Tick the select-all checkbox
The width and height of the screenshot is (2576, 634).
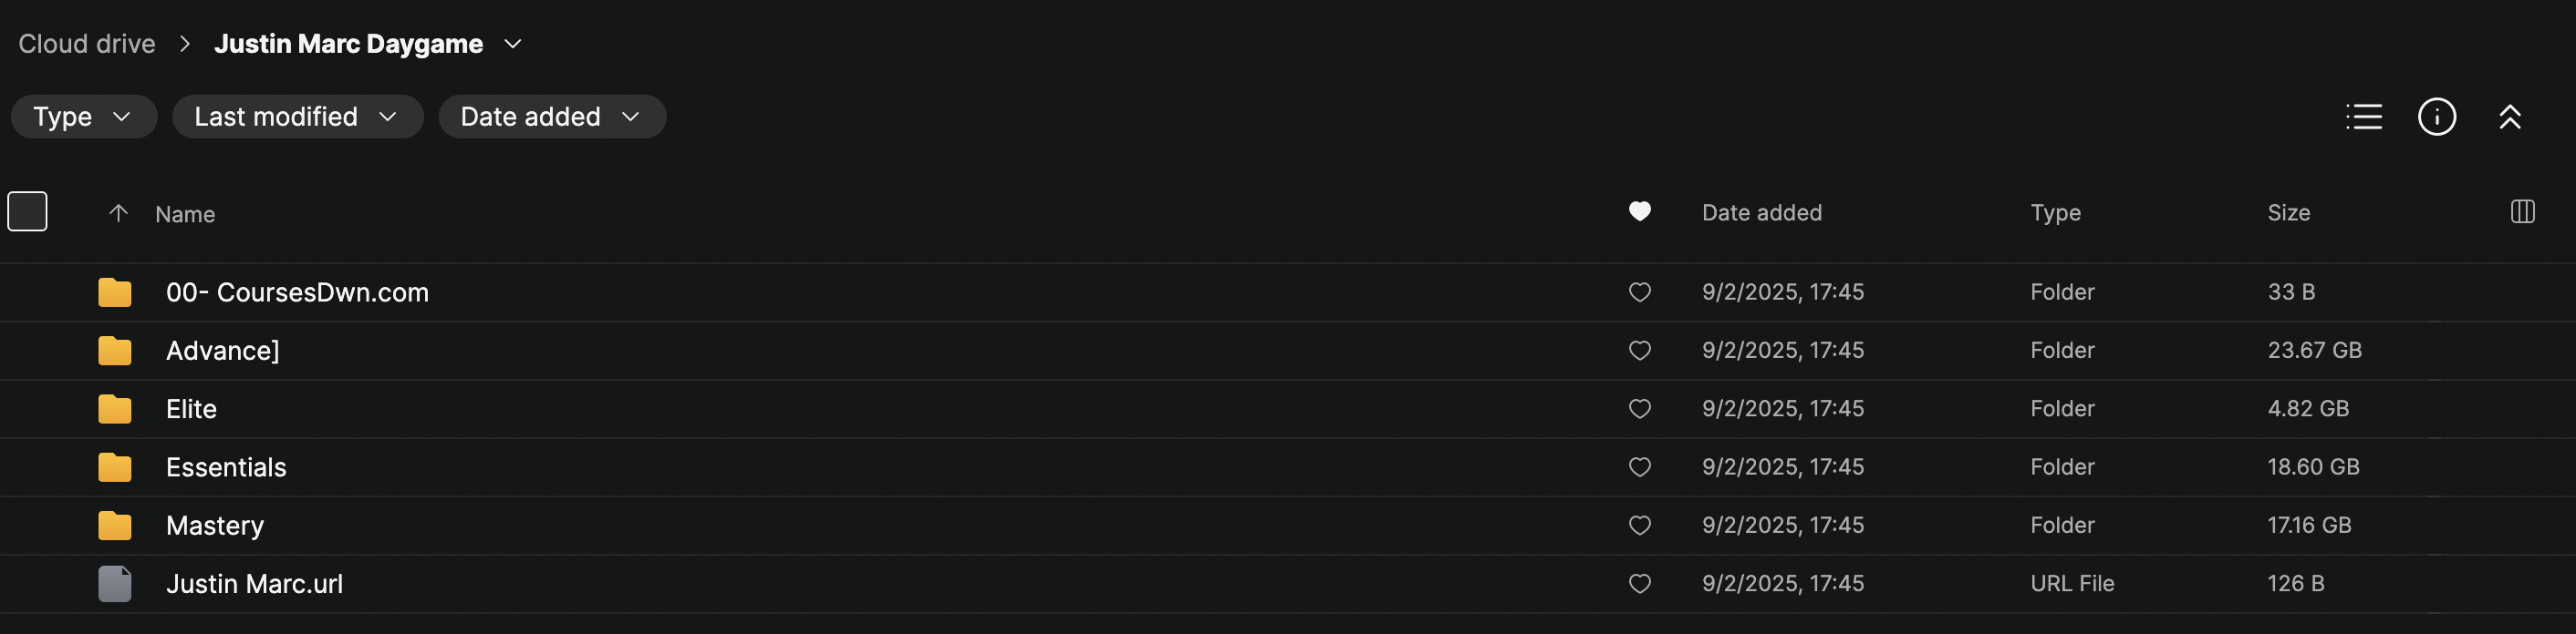(x=27, y=211)
